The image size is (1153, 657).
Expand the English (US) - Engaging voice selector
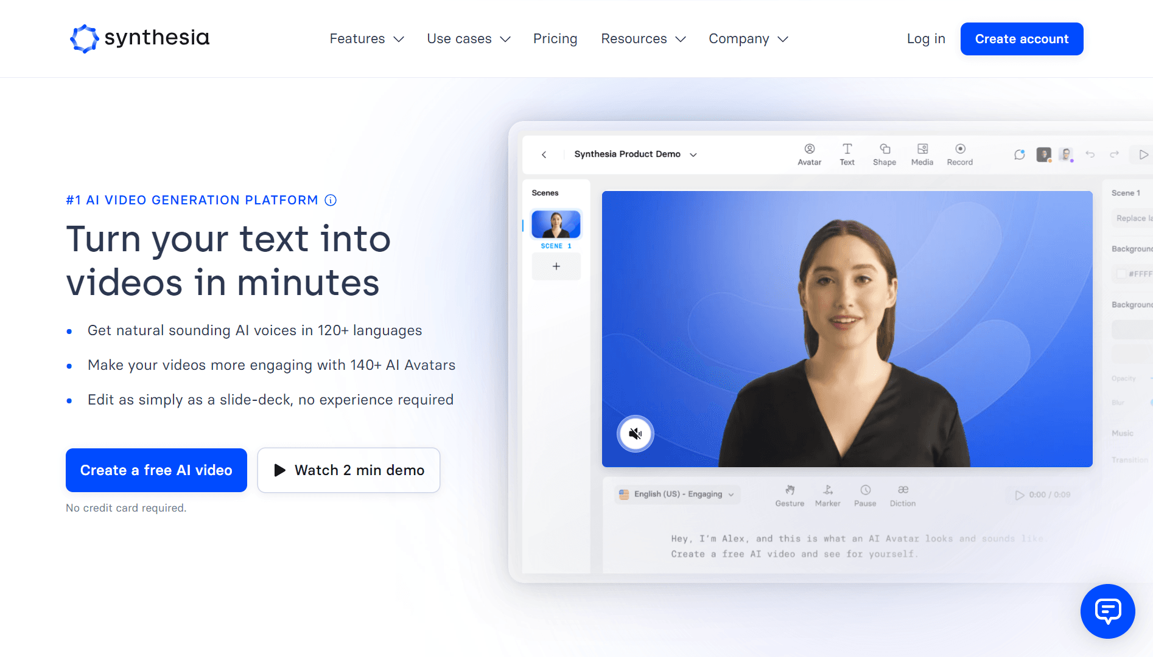[x=677, y=494]
